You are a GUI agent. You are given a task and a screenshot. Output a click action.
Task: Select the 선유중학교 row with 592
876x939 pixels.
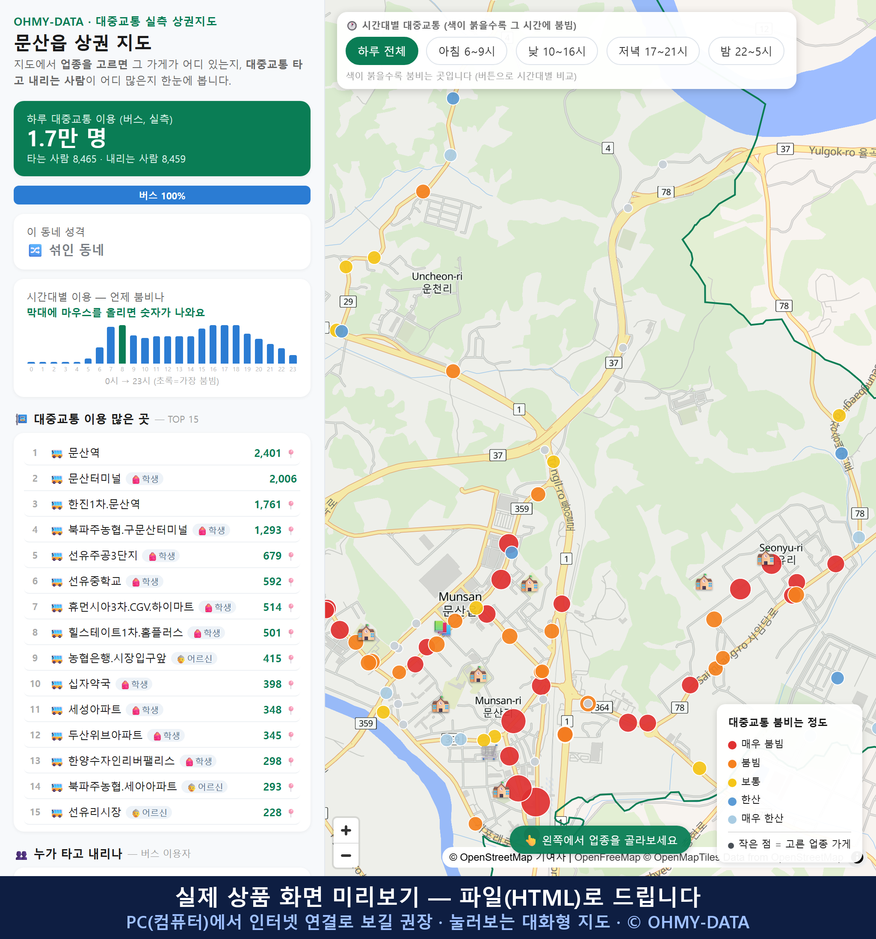pos(162,581)
